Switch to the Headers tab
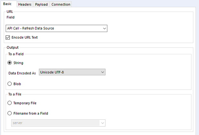Viewport: 199px width, 135px height. 25,4
